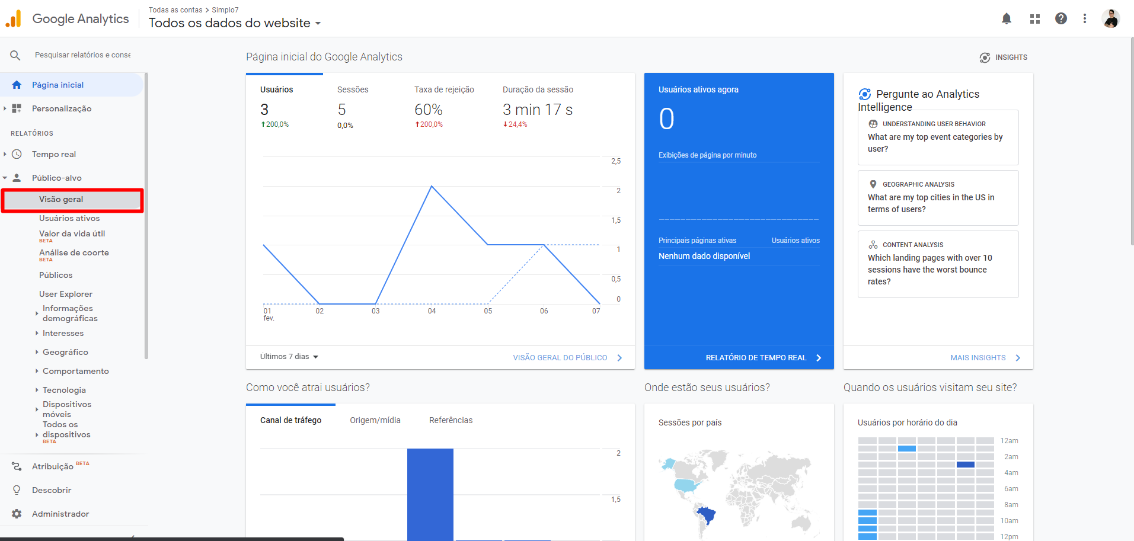
Task: Expand the Geográfico submenu
Action: point(37,352)
